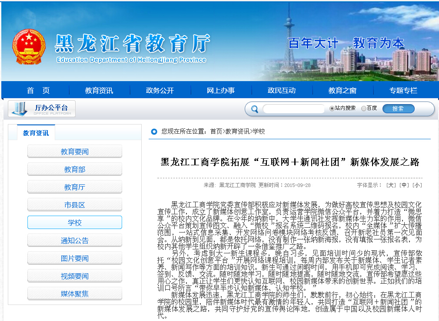Viewport: 439px width, 321px height.
Task: Select the 站内搜索 radio button
Action: coord(332,108)
